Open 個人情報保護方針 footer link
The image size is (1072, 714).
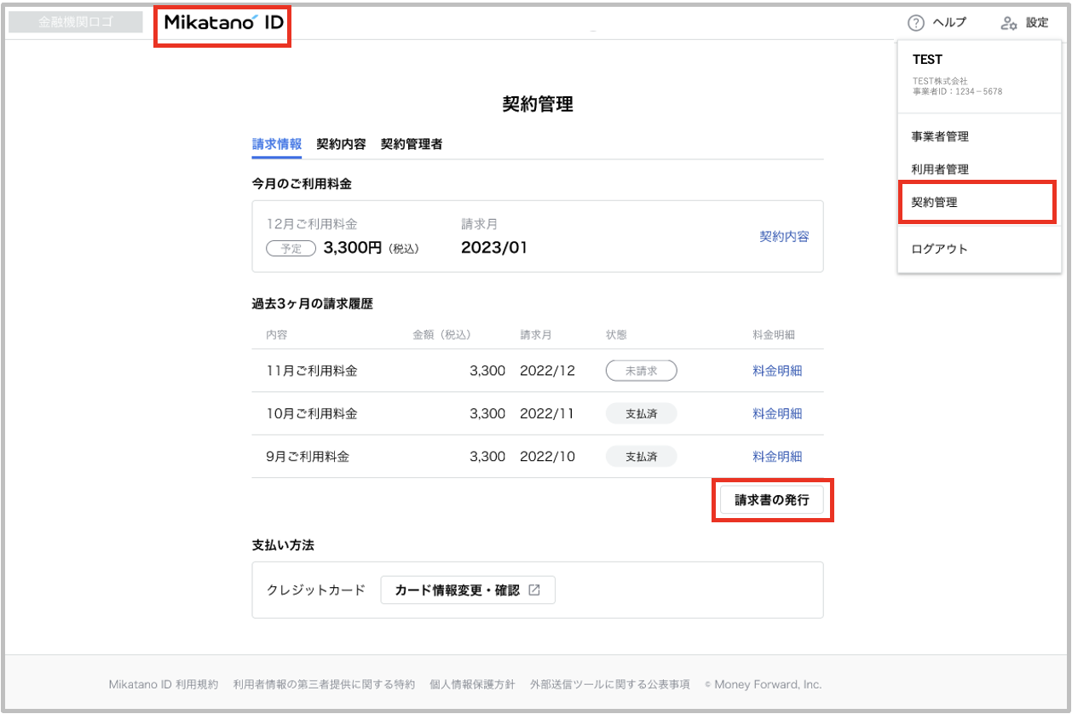click(x=472, y=684)
